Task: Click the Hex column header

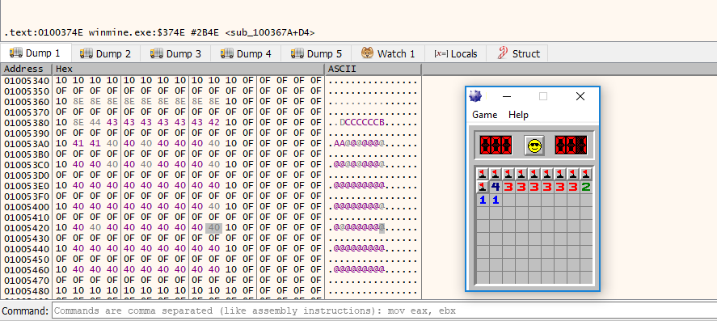Action: [x=188, y=69]
